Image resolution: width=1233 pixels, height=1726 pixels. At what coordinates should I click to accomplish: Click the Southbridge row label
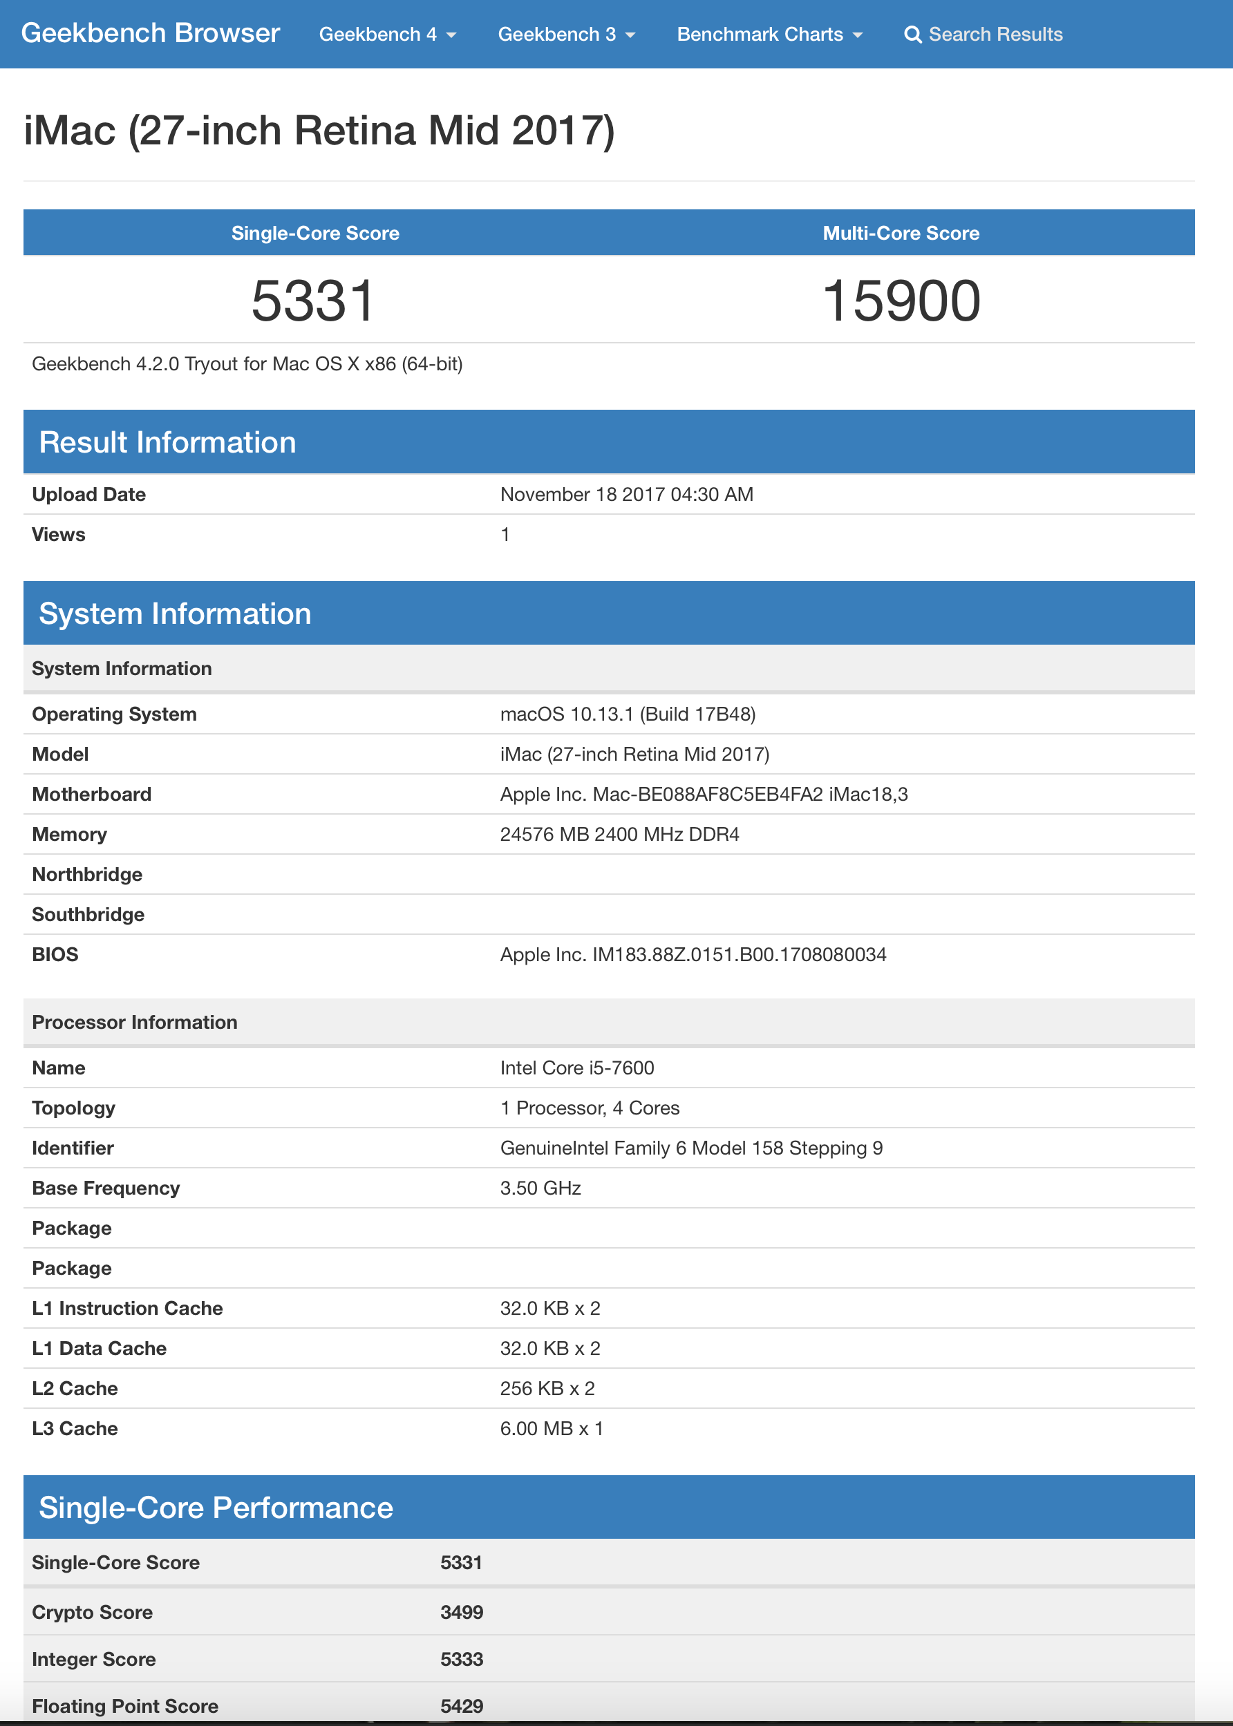(88, 915)
